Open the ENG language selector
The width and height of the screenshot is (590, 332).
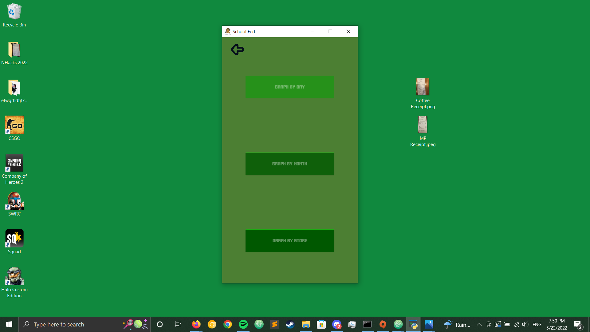click(537, 324)
